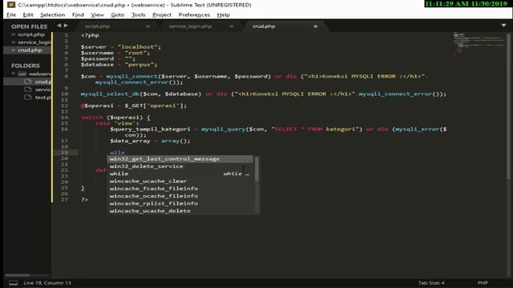Open the File menu
The height and width of the screenshot is (288, 513).
coord(11,14)
